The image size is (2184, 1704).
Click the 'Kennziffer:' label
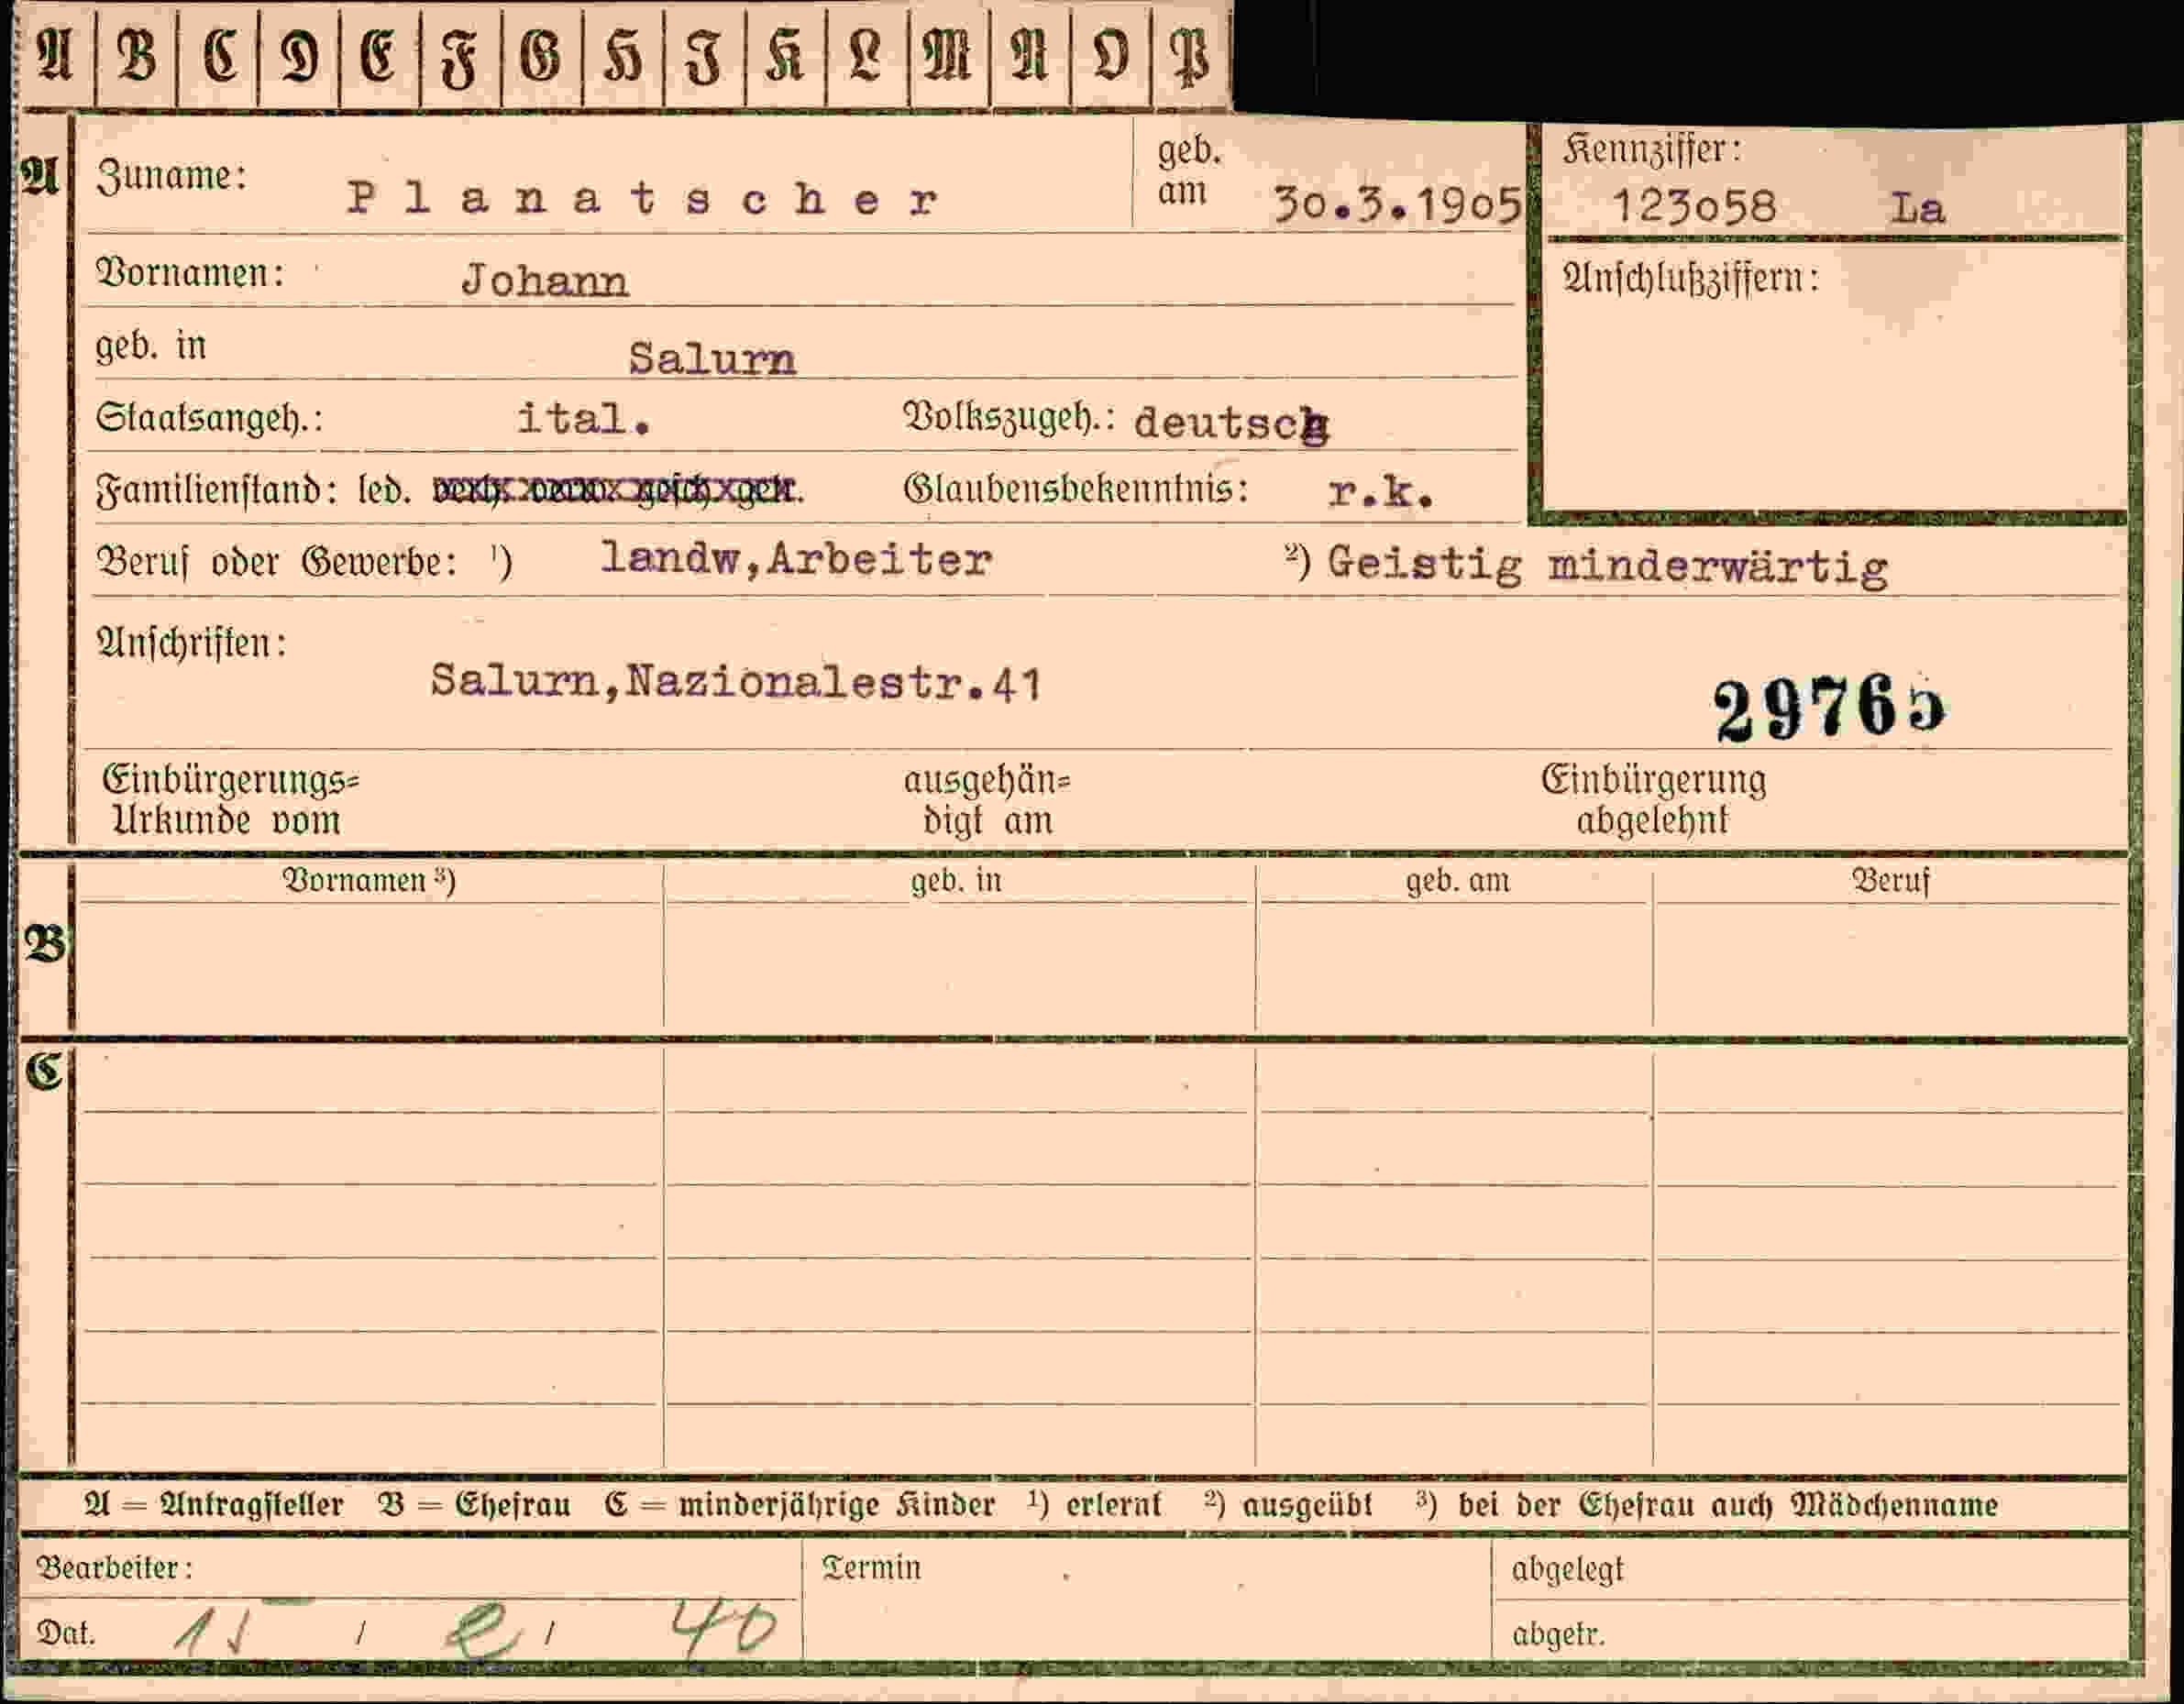[x=1652, y=150]
